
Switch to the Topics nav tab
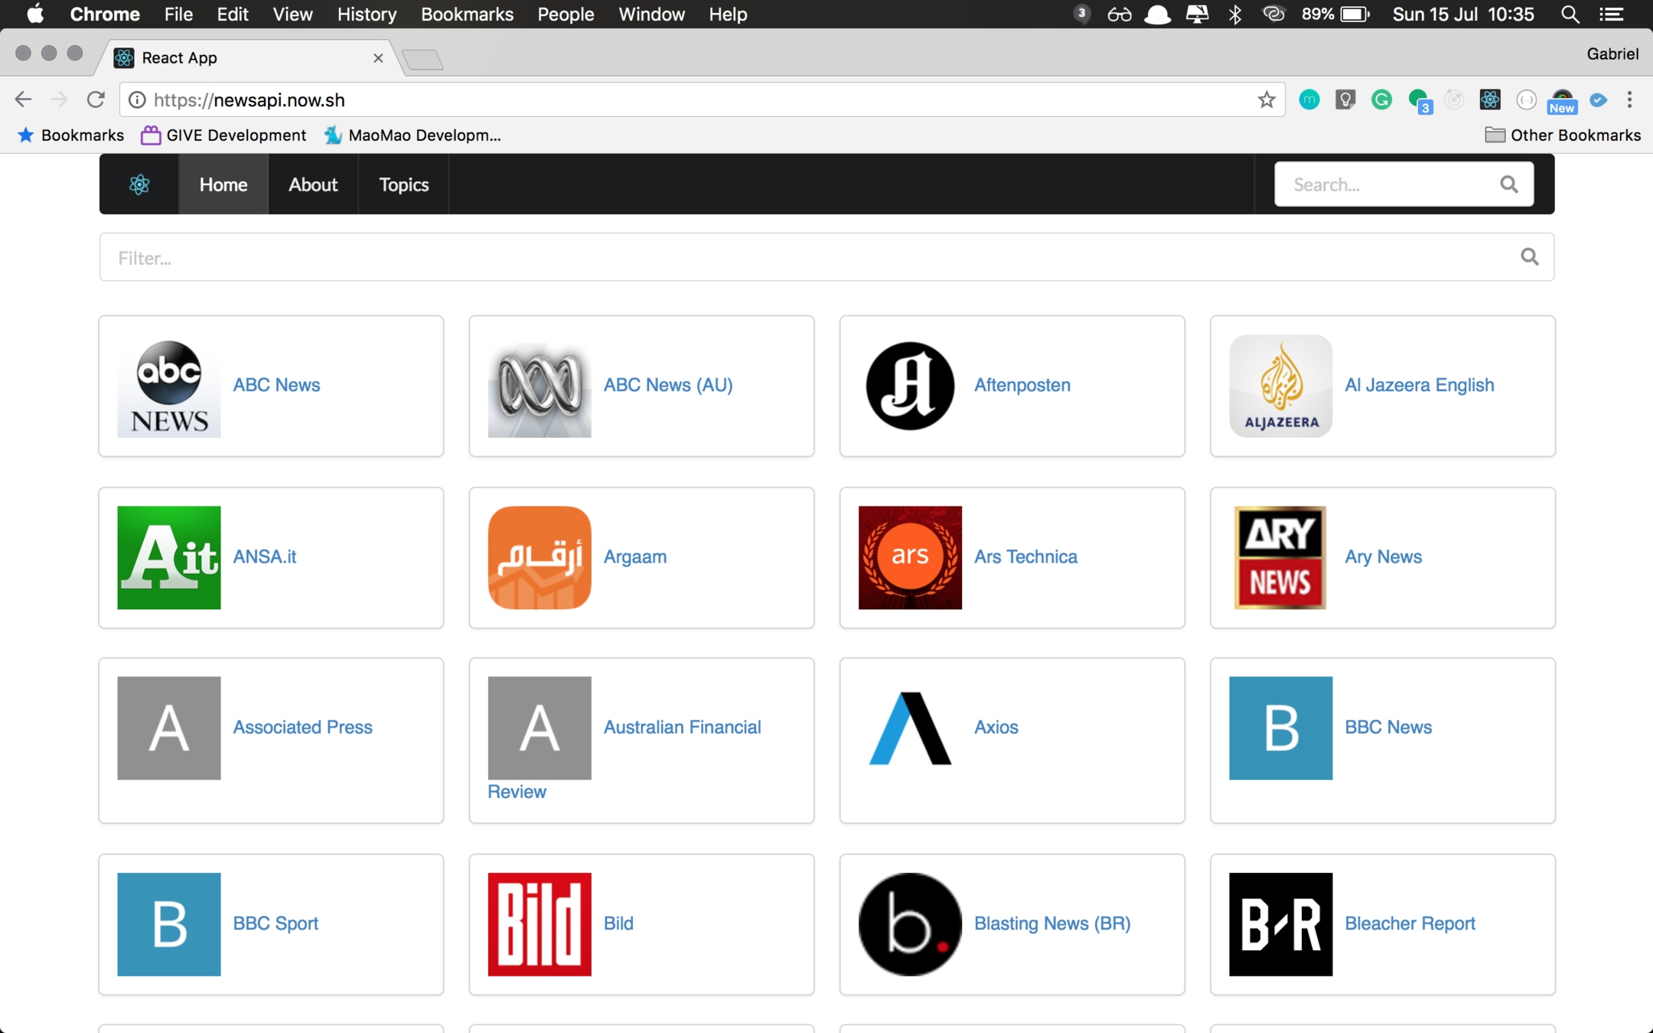tap(403, 184)
